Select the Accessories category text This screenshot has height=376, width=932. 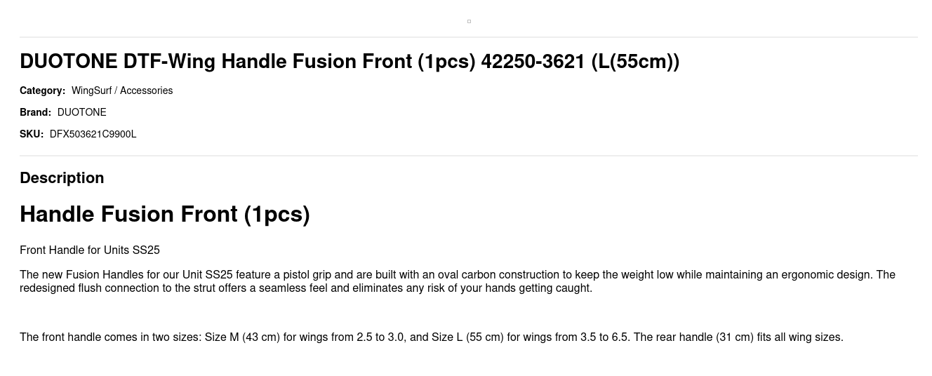point(146,90)
